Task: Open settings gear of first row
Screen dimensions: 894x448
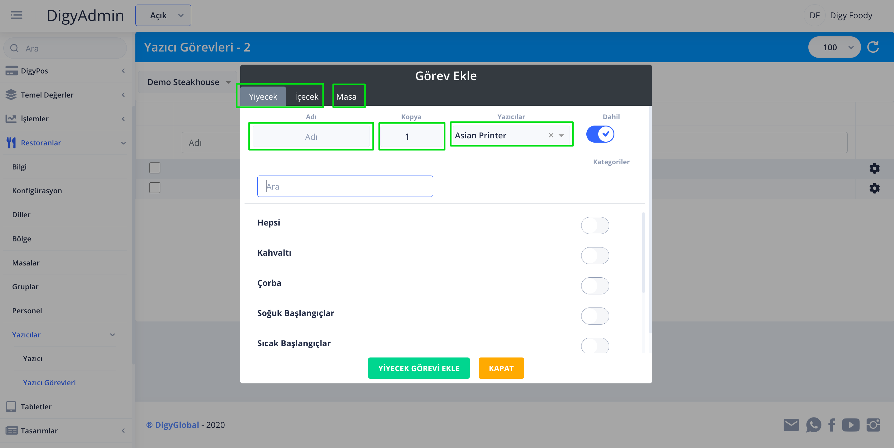Action: coord(874,169)
